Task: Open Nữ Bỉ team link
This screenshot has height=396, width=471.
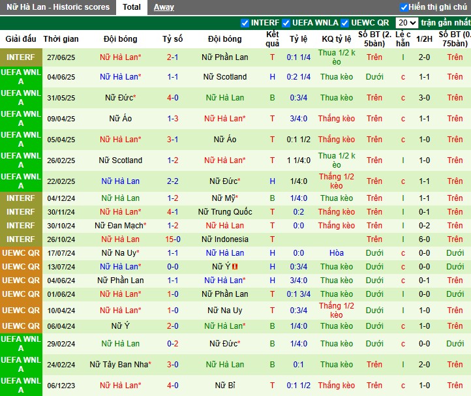Action: (224, 385)
